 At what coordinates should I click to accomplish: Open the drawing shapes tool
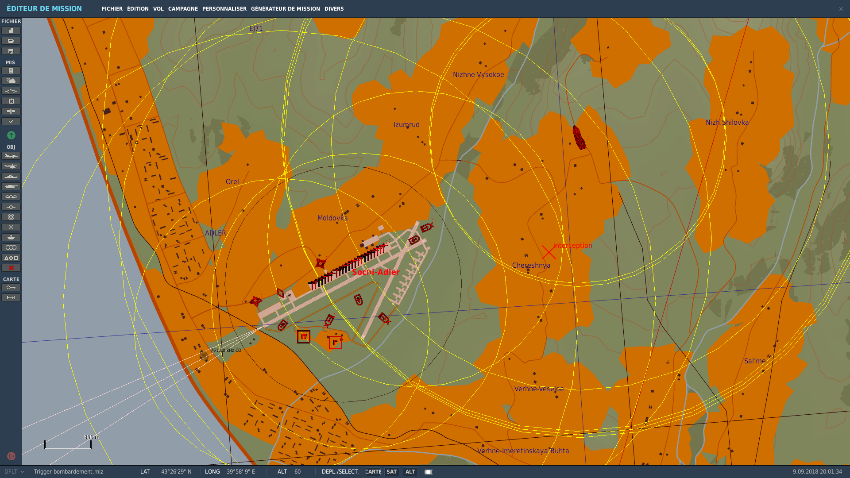pyautogui.click(x=11, y=258)
